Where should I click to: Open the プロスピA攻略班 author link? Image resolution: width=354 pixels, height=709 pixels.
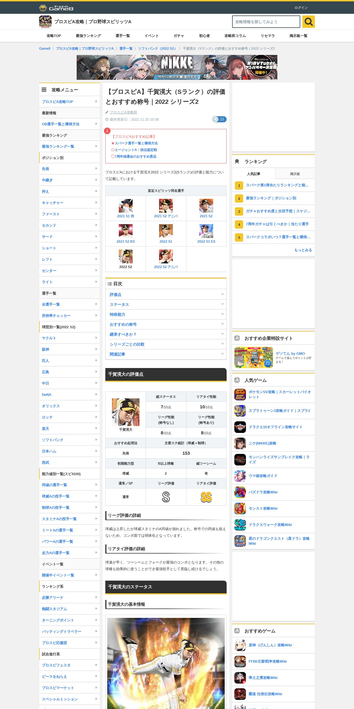click(x=124, y=112)
